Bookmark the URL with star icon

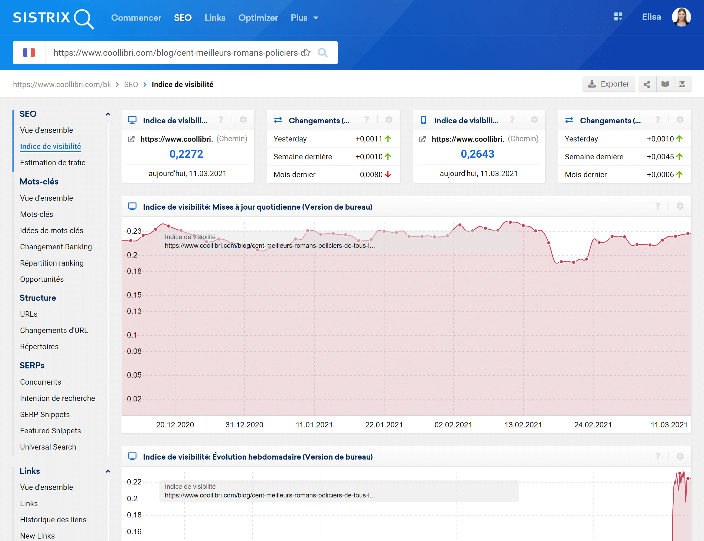point(307,52)
